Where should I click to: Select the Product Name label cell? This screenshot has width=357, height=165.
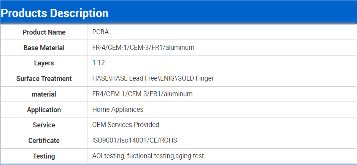coord(44,32)
